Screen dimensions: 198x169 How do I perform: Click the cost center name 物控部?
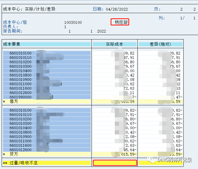pos(121,22)
